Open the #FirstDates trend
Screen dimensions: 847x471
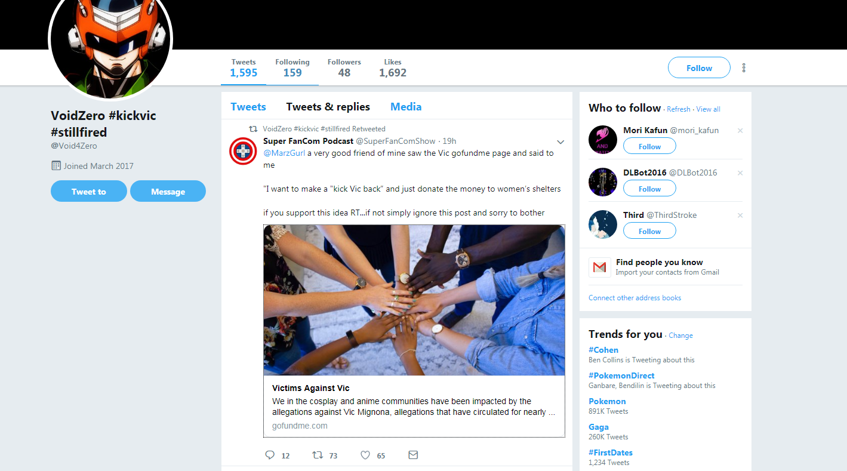click(x=611, y=452)
